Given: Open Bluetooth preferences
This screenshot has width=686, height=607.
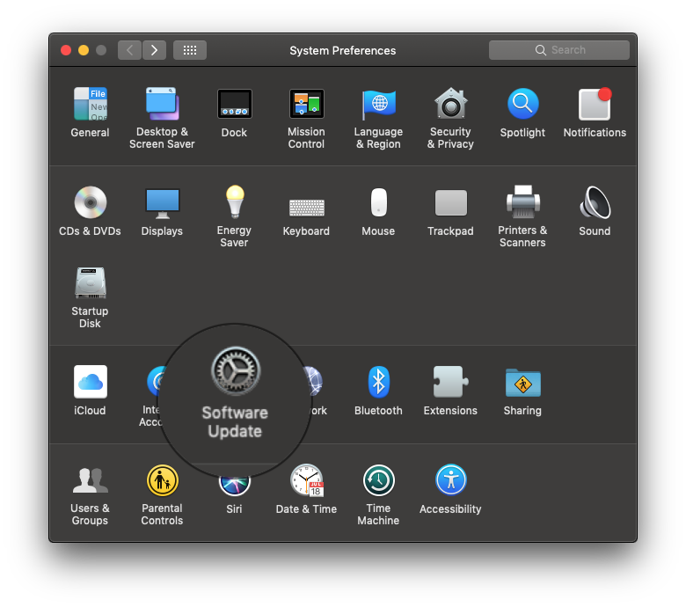Looking at the screenshot, I should 378,382.
